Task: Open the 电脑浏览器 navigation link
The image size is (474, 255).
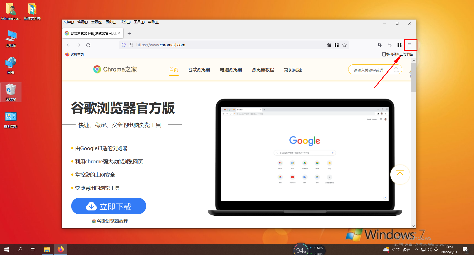Action: [x=231, y=70]
